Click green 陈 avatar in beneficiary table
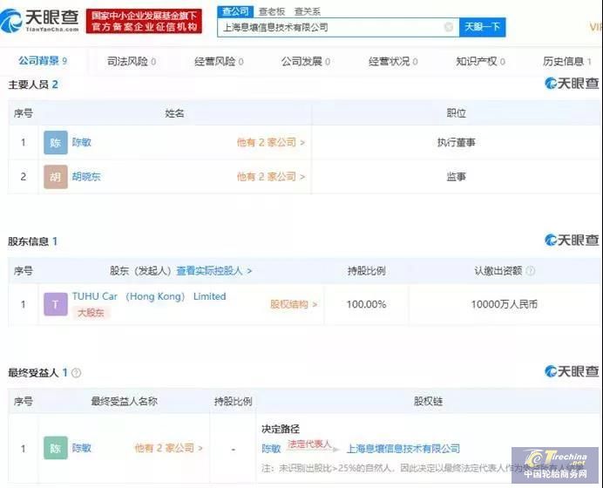The image size is (603, 488). tap(56, 448)
